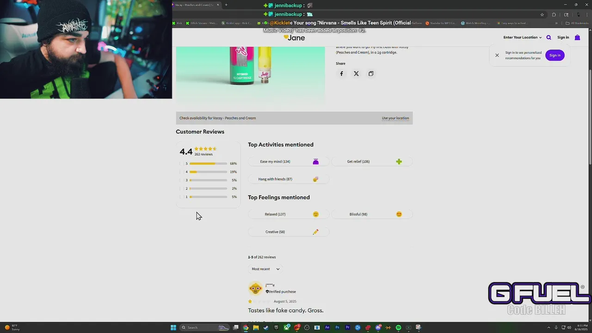Open OBS Studio from the taskbar
The image size is (592, 333).
tap(307, 327)
